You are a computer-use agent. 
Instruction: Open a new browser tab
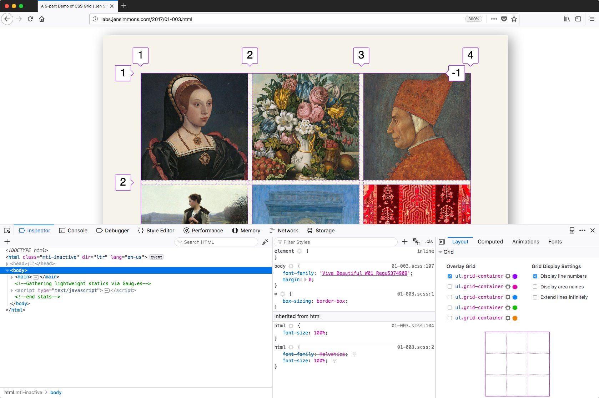[x=124, y=6]
